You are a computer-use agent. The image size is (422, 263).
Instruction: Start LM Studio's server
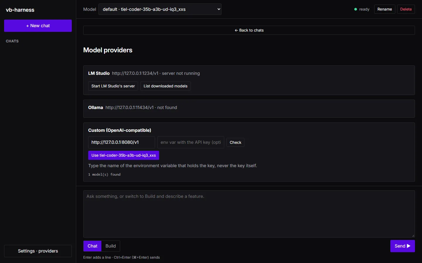(113, 86)
